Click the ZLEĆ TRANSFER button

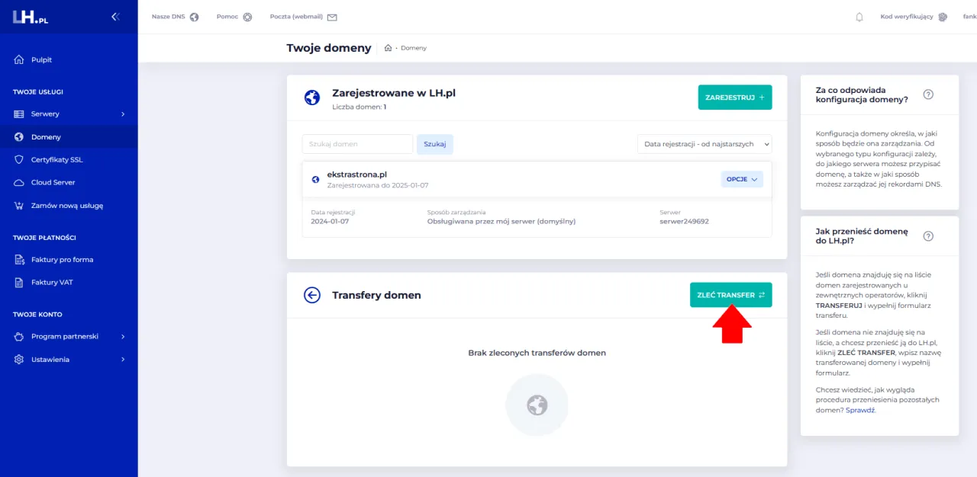coord(730,295)
